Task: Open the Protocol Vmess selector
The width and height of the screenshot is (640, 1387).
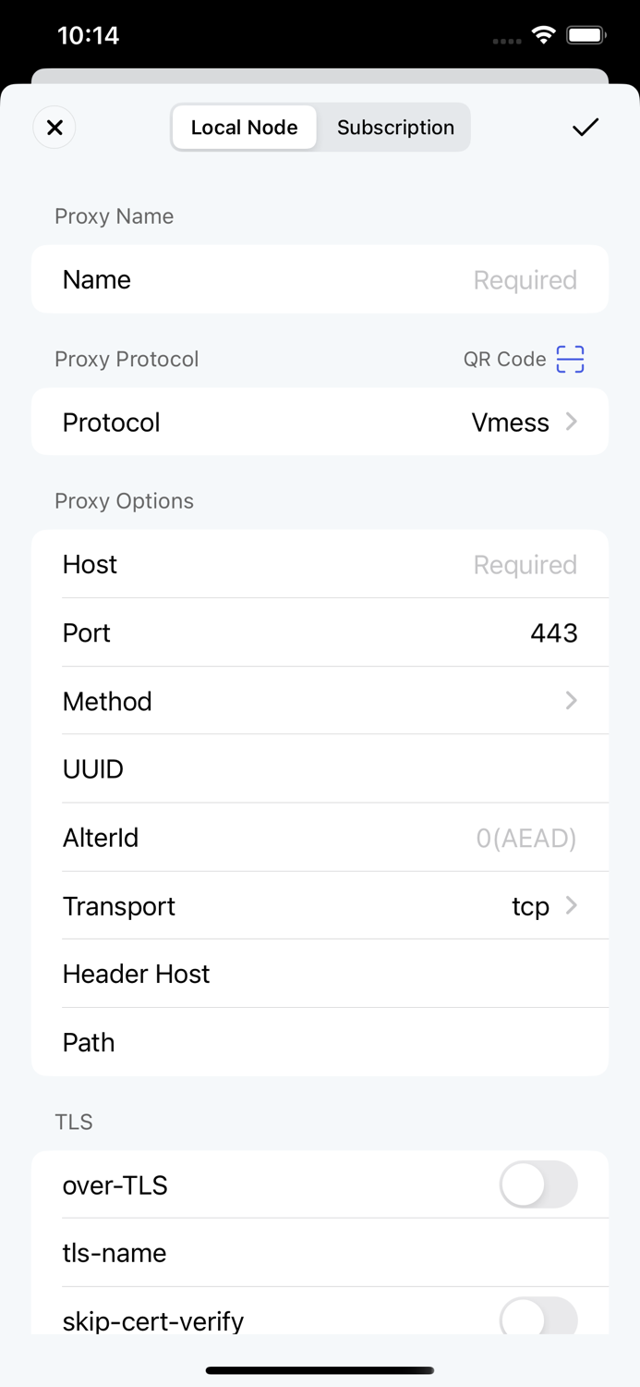Action: (x=524, y=423)
